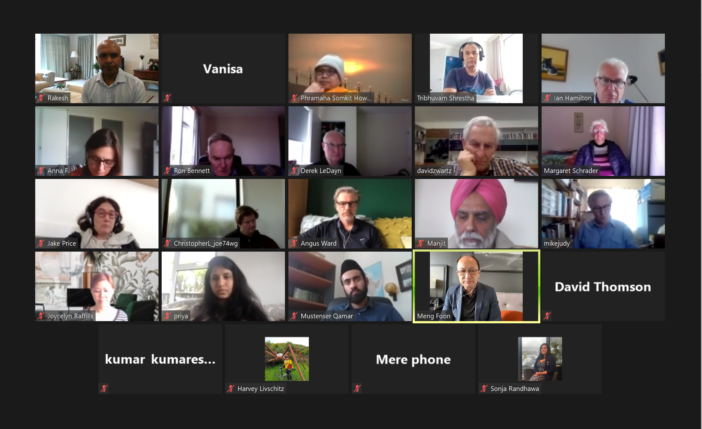Click Tribhuvam Shrestha name label
702x429 pixels.
[445, 98]
